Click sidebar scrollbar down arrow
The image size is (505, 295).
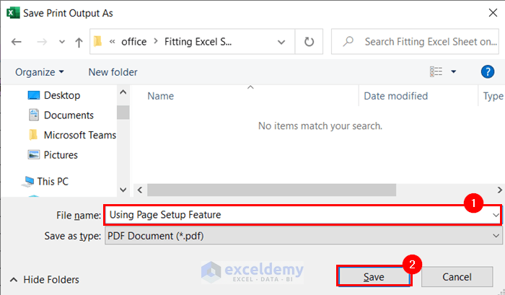pyautogui.click(x=123, y=190)
